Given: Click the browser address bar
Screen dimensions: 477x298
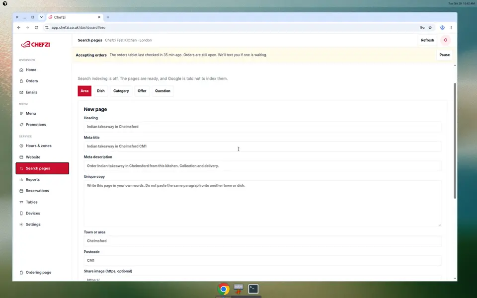Looking at the screenshot, I should click(231, 27).
